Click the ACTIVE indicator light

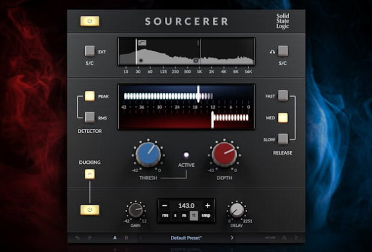pyautogui.click(x=186, y=155)
